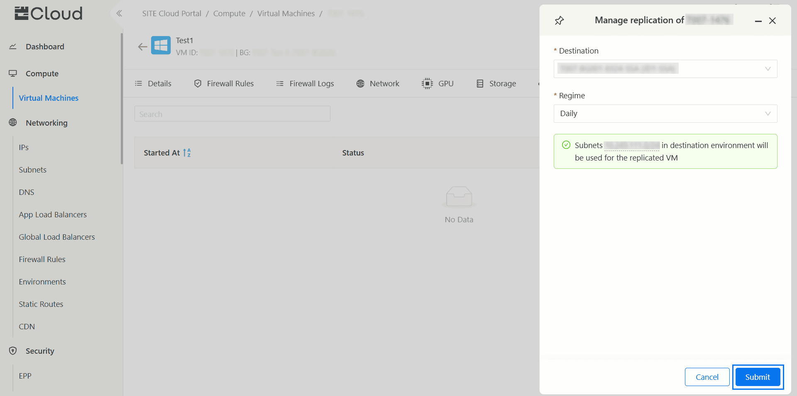
Task: Go to Virtual Machines breadcrumb link
Action: (286, 13)
